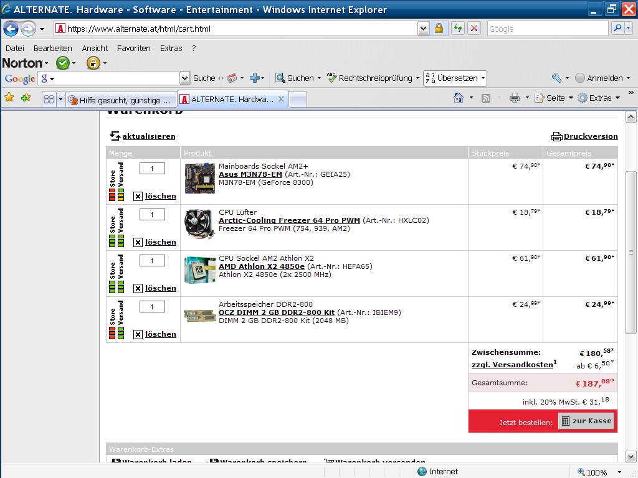
Task: Switch to the Hilfe gesucht, günstige tab
Action: tap(121, 100)
